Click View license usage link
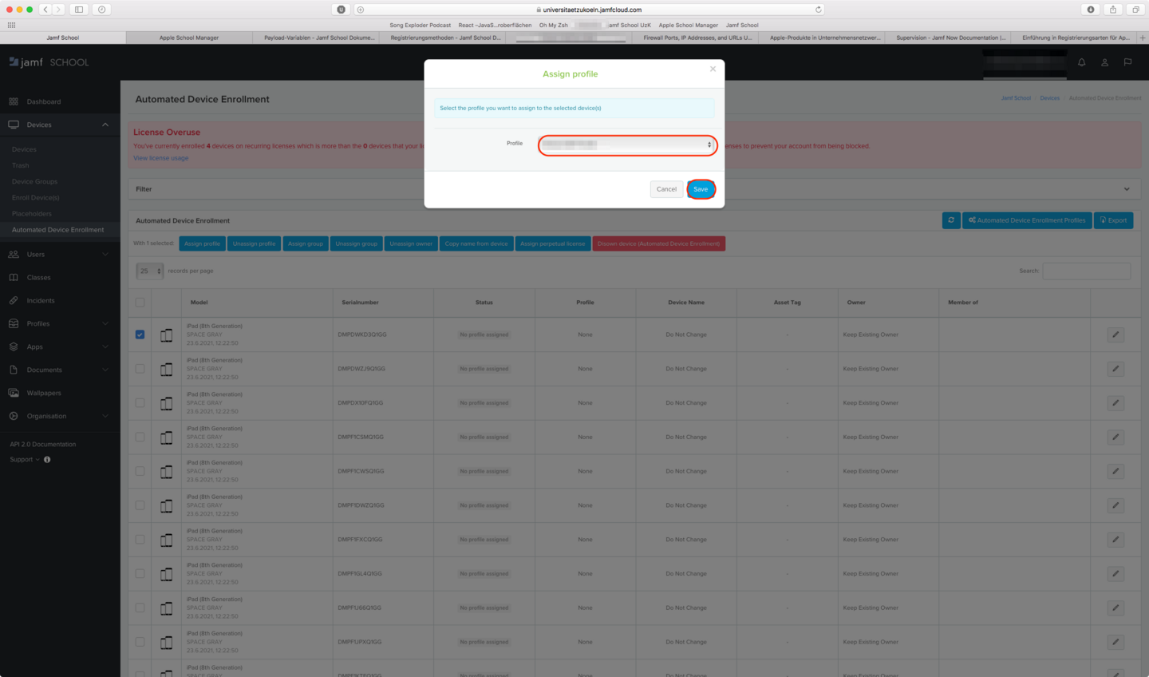The width and height of the screenshot is (1149, 677). 161,158
